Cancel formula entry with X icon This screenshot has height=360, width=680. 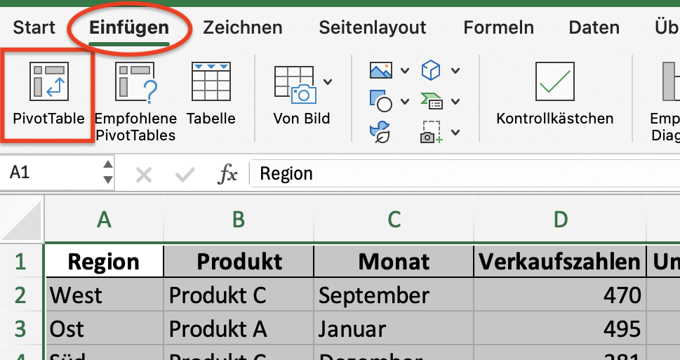pyautogui.click(x=144, y=175)
